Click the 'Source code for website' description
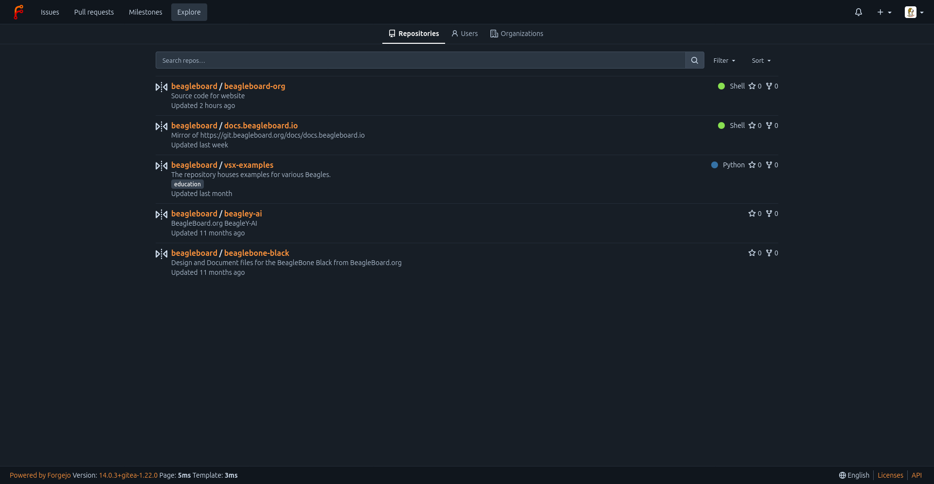Screen dimensions: 934x484 (x=208, y=96)
